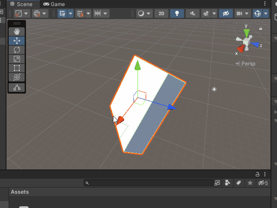Toggle hidden packages count eye
Viewport: 277px width, 208px height.
pyautogui.click(x=263, y=183)
